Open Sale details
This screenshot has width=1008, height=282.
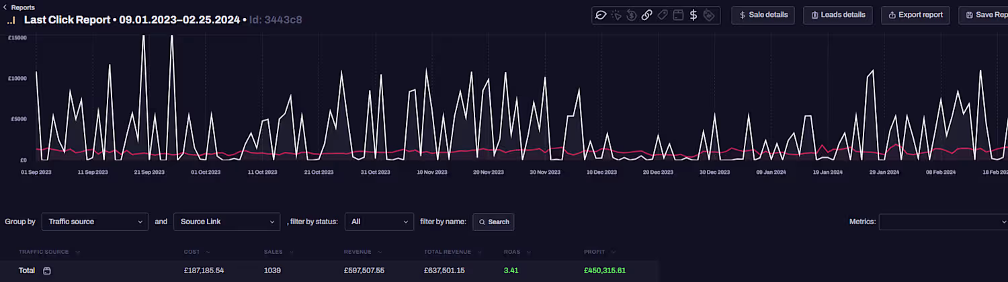point(763,15)
